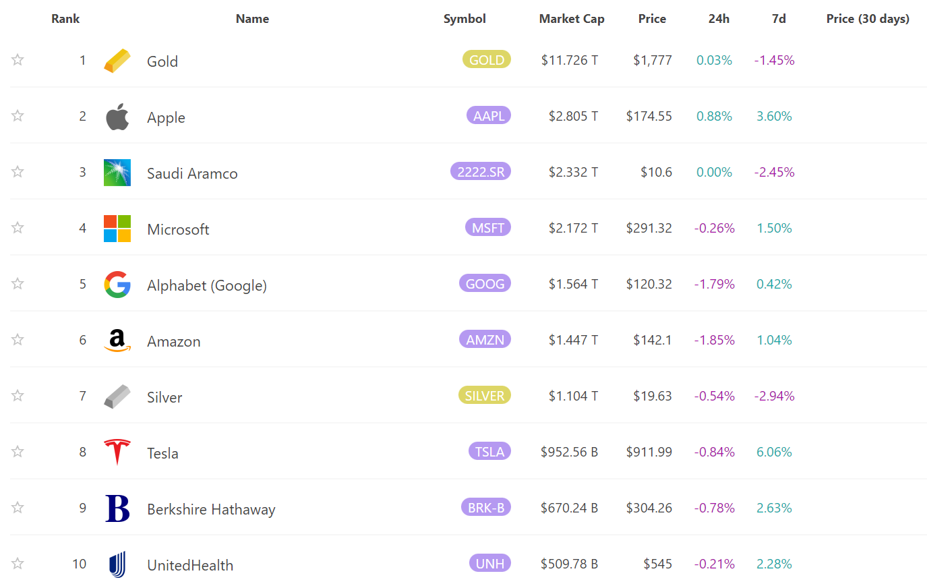Click the MSFT ticker badge
Viewport: 927px width, 586px height.
[x=488, y=227]
